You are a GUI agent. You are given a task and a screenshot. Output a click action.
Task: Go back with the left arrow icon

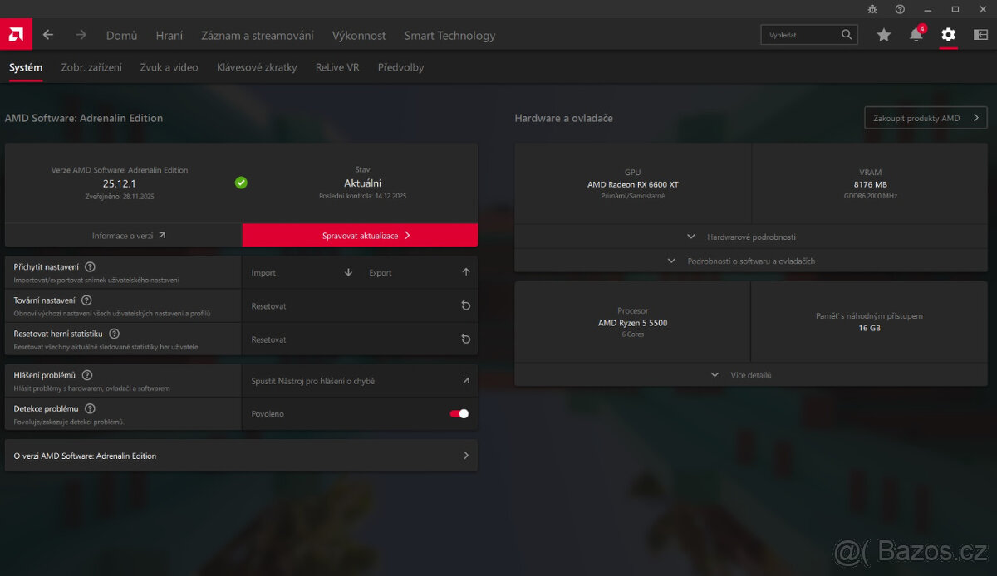coord(48,35)
